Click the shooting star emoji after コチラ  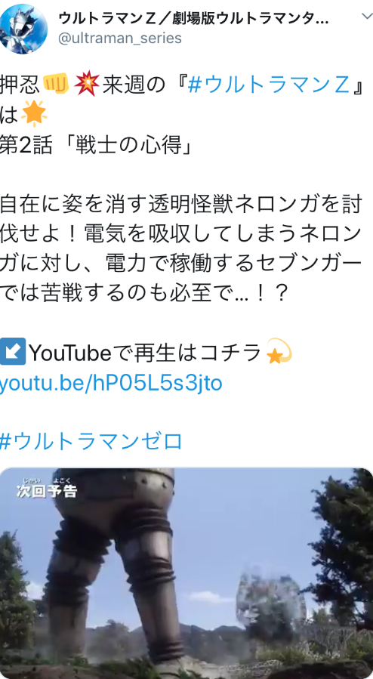[x=279, y=350]
